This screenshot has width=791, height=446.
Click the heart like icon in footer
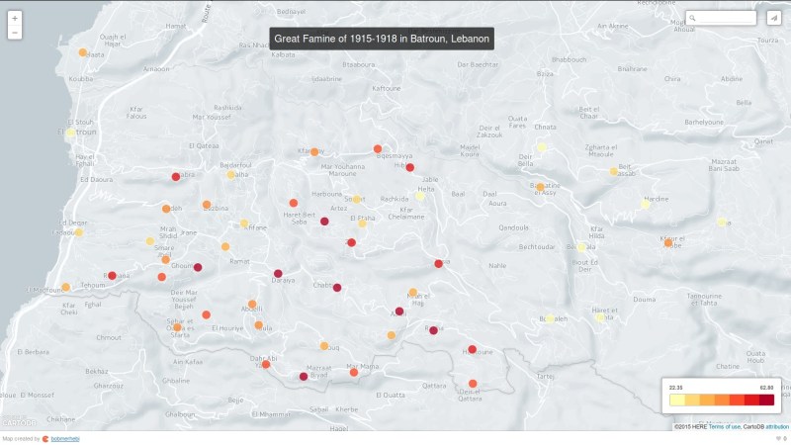pyautogui.click(x=780, y=438)
